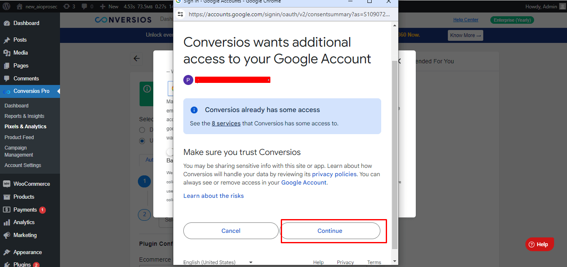Viewport: 567px width, 267px height.
Task: Click the blue info icon in access notice
Action: [x=194, y=110]
